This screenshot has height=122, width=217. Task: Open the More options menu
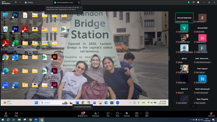coord(147,114)
